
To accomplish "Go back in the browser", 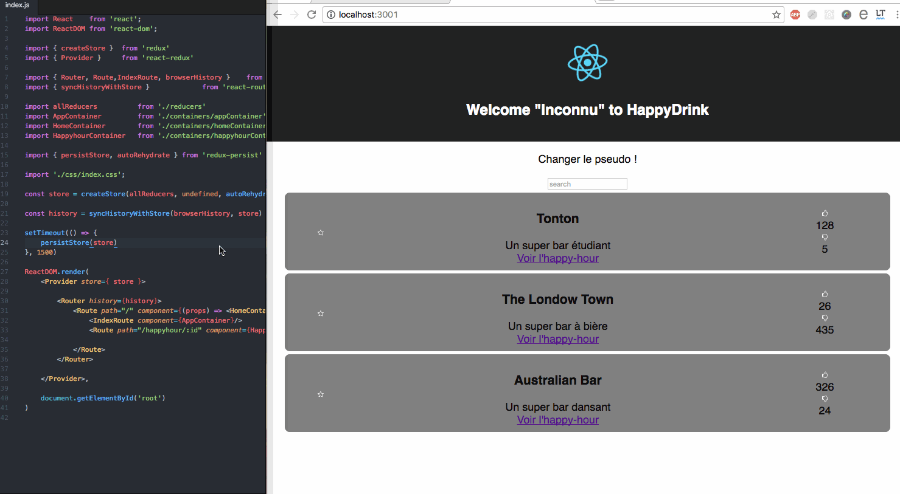I will tap(277, 15).
